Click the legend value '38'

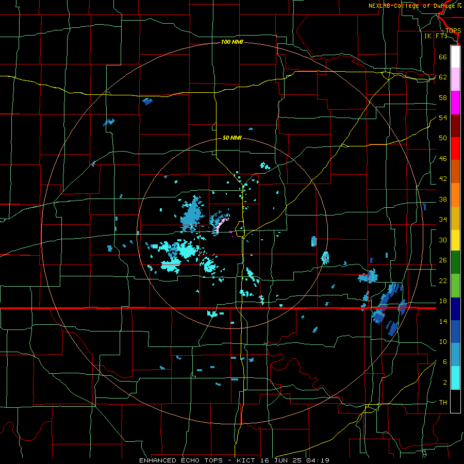443,199
